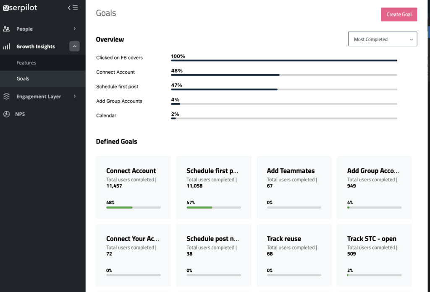
Task: Collapse the sidebar using the left arrow icon
Action: [x=68, y=7]
